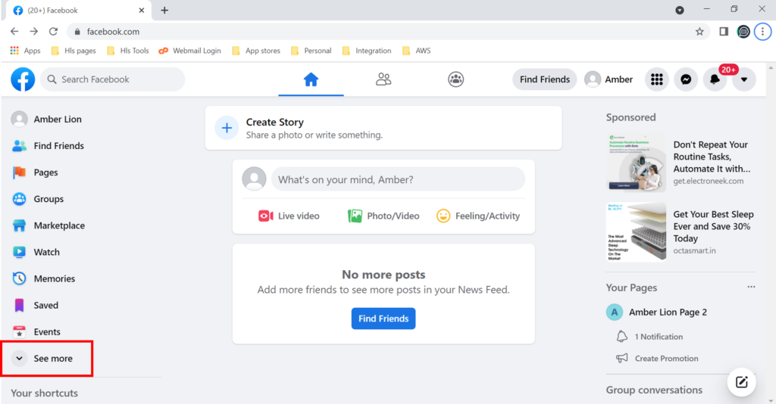Open Apps bookmark shortcut
The height and width of the screenshot is (404, 776).
coord(26,51)
